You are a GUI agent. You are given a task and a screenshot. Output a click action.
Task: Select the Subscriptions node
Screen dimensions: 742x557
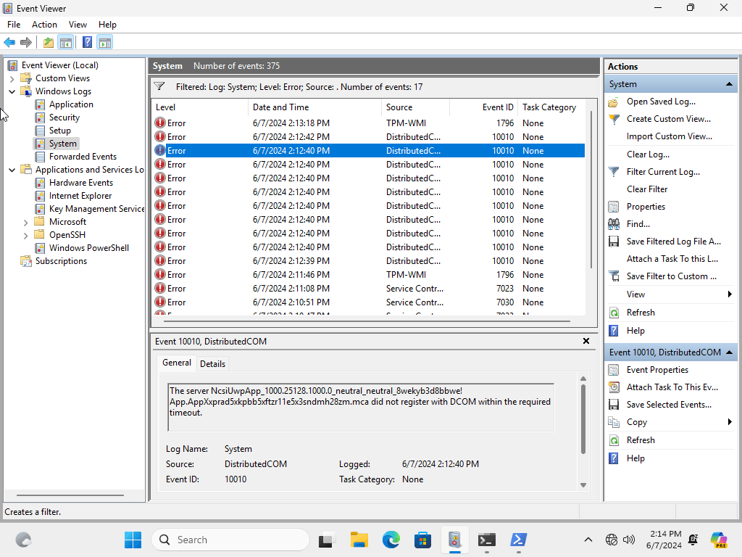[x=61, y=261]
